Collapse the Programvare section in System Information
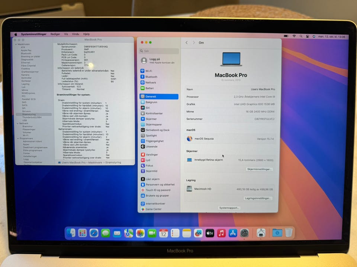 point(18,138)
